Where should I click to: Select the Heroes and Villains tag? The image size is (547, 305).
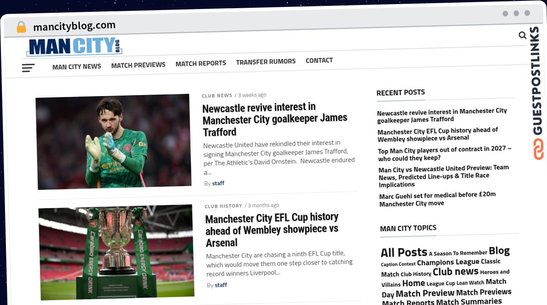coord(445,278)
